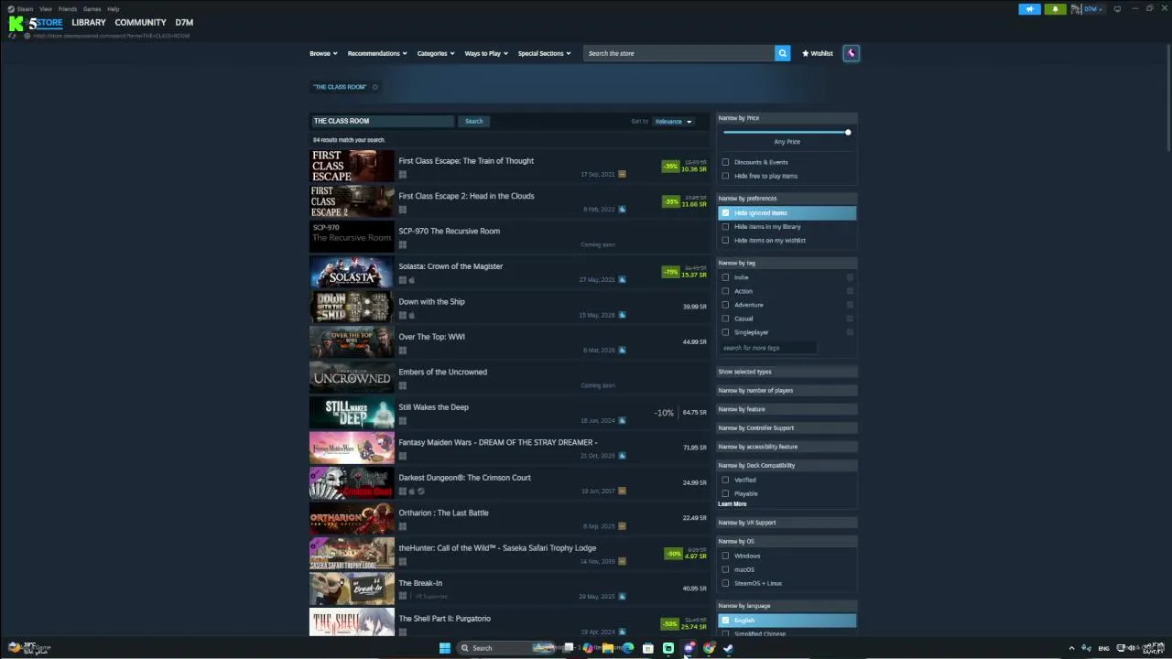Expand Narrow by Controller Support section

pos(787,427)
